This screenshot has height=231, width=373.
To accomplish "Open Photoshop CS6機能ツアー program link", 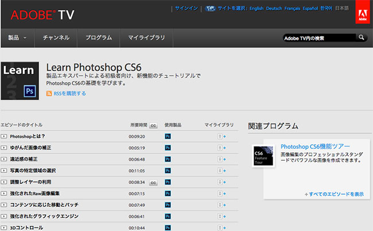I will 315,147.
